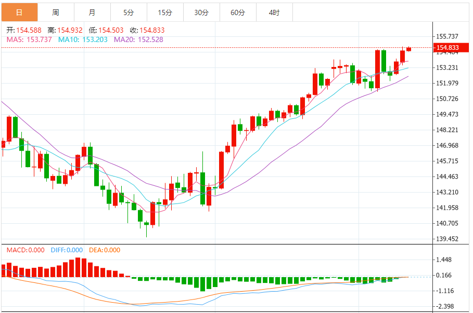Click the MA20 indicator label
This screenshot has width=473, height=313.
pyautogui.click(x=138, y=39)
